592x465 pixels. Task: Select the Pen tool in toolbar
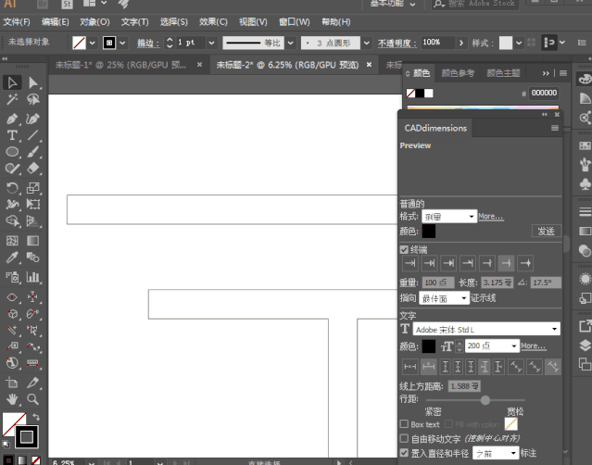click(12, 119)
